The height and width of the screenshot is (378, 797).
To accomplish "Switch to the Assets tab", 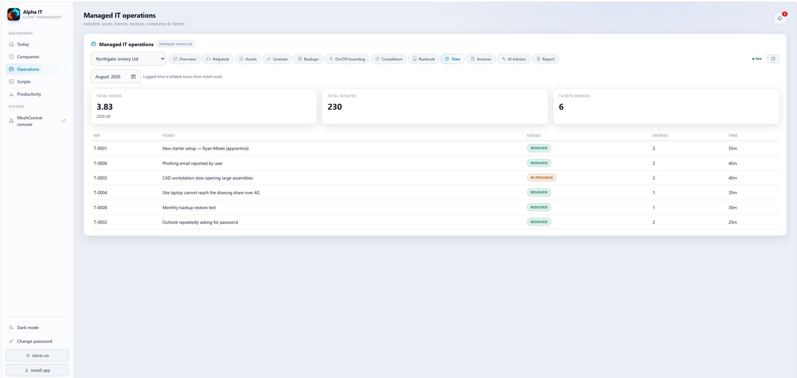I will pyautogui.click(x=248, y=59).
